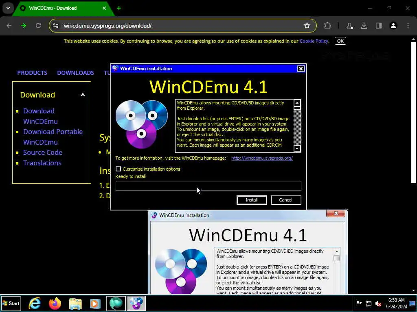Open the browser three-dot menu

click(x=408, y=26)
